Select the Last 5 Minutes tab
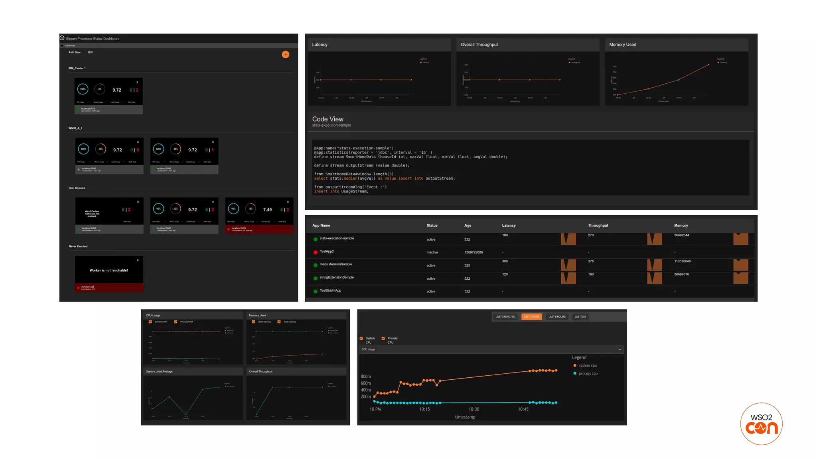The height and width of the screenshot is (459, 817). [x=505, y=317]
